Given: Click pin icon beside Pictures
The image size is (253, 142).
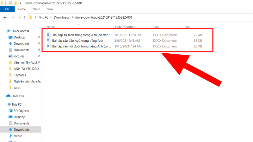Looking at the screenshot, I should click(x=39, y=56).
